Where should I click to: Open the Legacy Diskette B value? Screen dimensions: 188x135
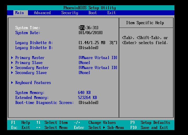pos(88,48)
